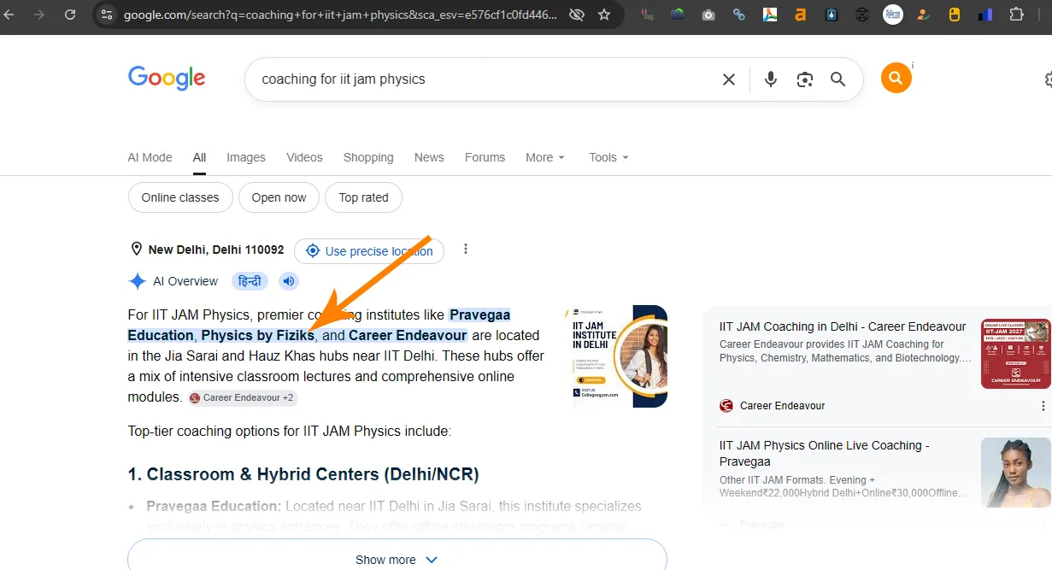Open location options three-dot menu
This screenshot has width=1052, height=570.
point(466,250)
